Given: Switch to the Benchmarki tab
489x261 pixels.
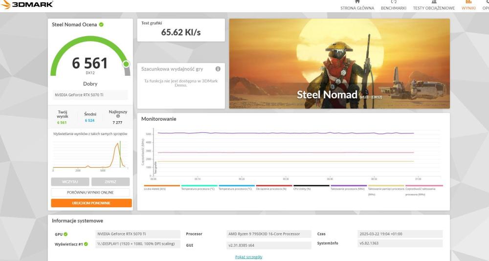Looking at the screenshot, I should coord(394,8).
